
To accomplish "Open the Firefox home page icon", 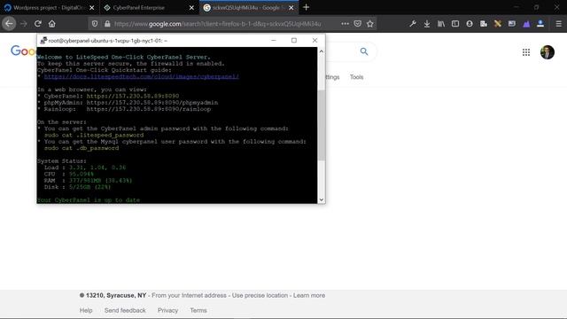I will tap(52, 24).
